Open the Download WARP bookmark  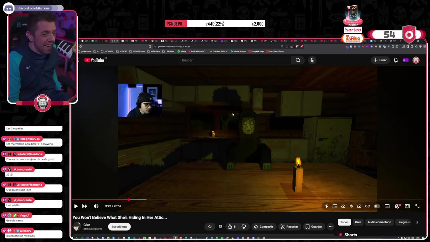point(219,51)
